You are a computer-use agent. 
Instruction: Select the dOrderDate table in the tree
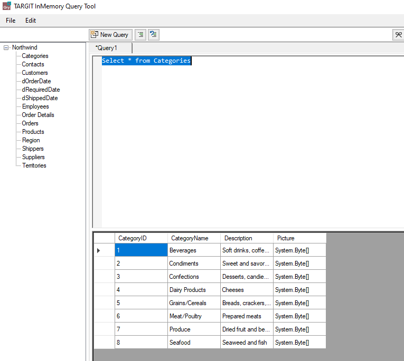click(36, 81)
